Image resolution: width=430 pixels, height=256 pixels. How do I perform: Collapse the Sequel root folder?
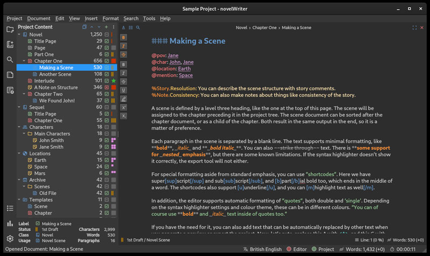point(19,107)
